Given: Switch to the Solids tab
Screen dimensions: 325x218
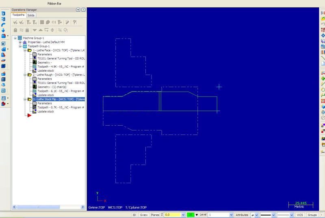Looking at the screenshot, I should click(31, 15).
